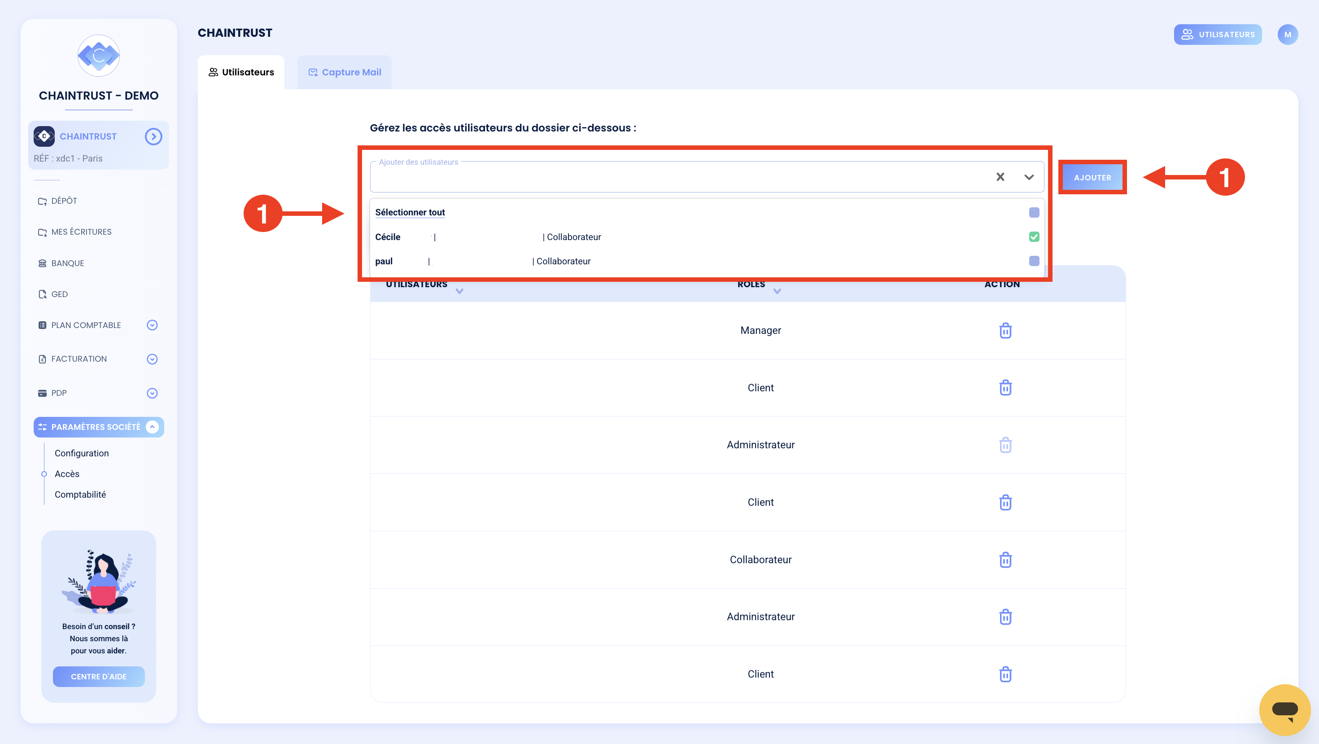Image resolution: width=1319 pixels, height=744 pixels.
Task: Open DÉPÔT in the sidebar
Action: [x=64, y=201]
